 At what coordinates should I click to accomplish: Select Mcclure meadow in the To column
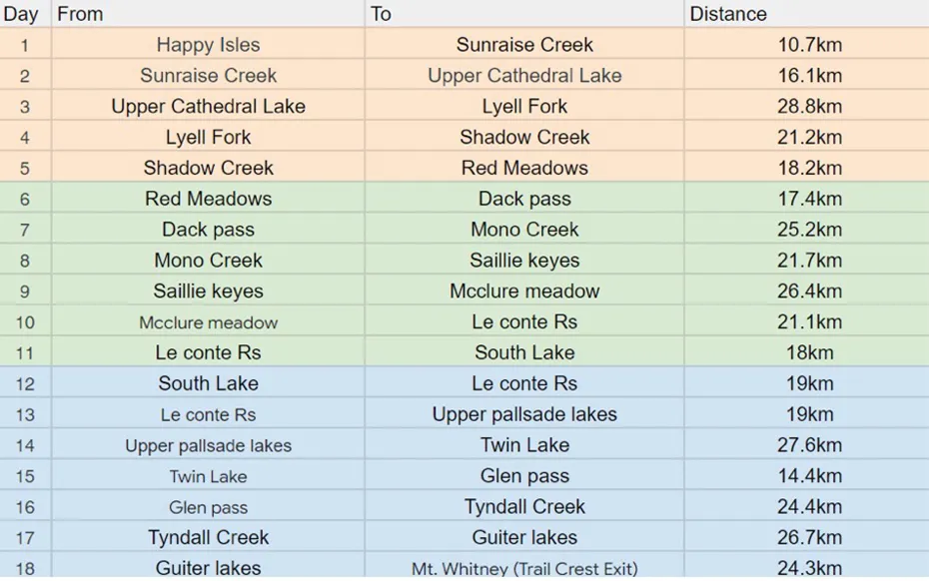point(524,291)
